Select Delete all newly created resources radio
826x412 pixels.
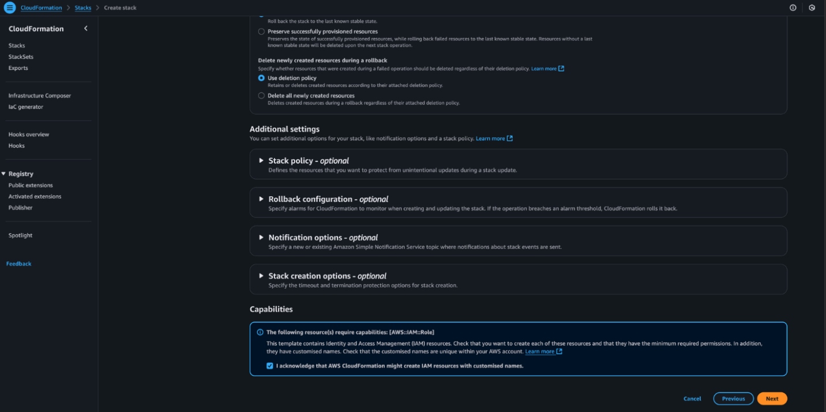pyautogui.click(x=261, y=96)
